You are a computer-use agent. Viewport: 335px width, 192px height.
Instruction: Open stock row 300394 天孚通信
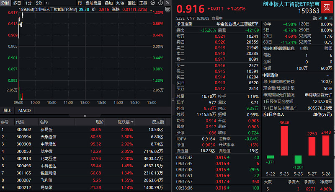85,137
